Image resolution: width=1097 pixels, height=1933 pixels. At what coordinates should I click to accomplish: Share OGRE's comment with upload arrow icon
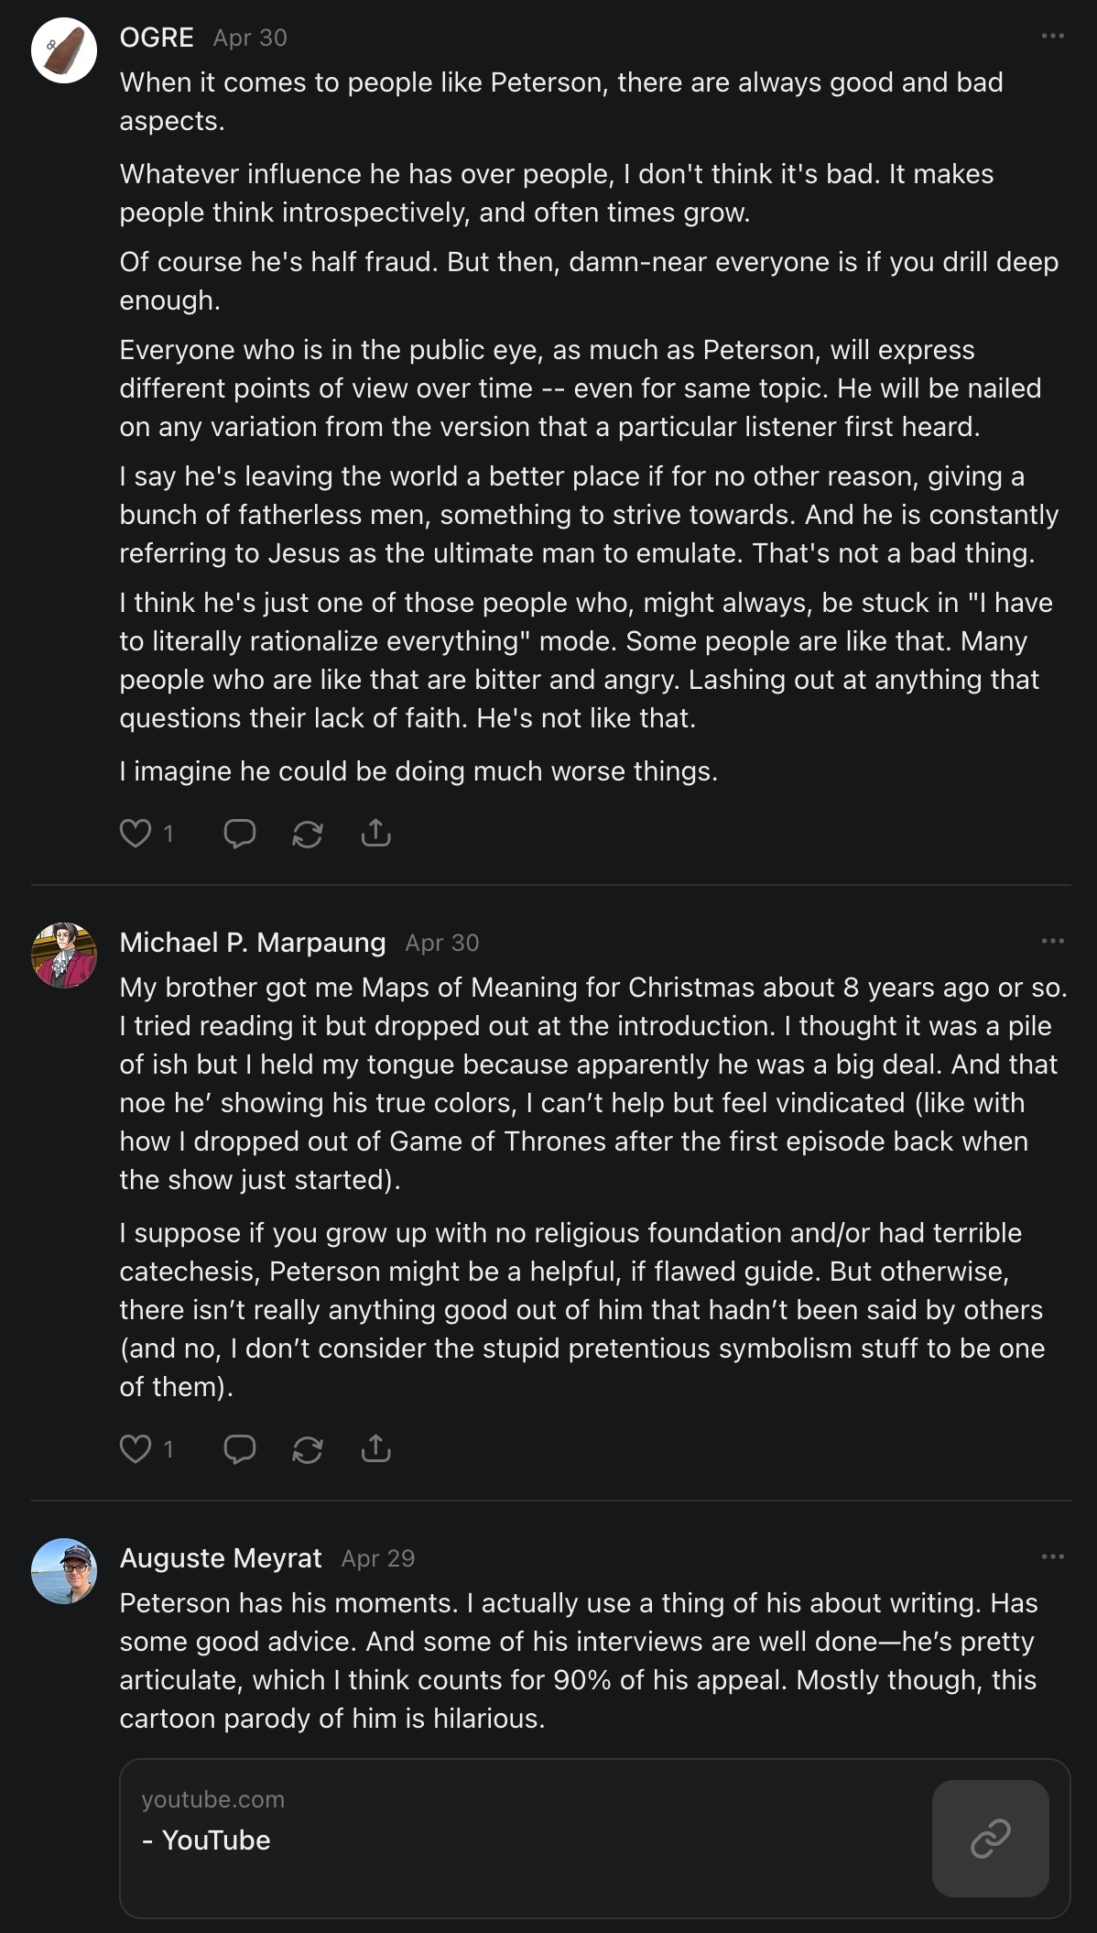pyautogui.click(x=376, y=833)
